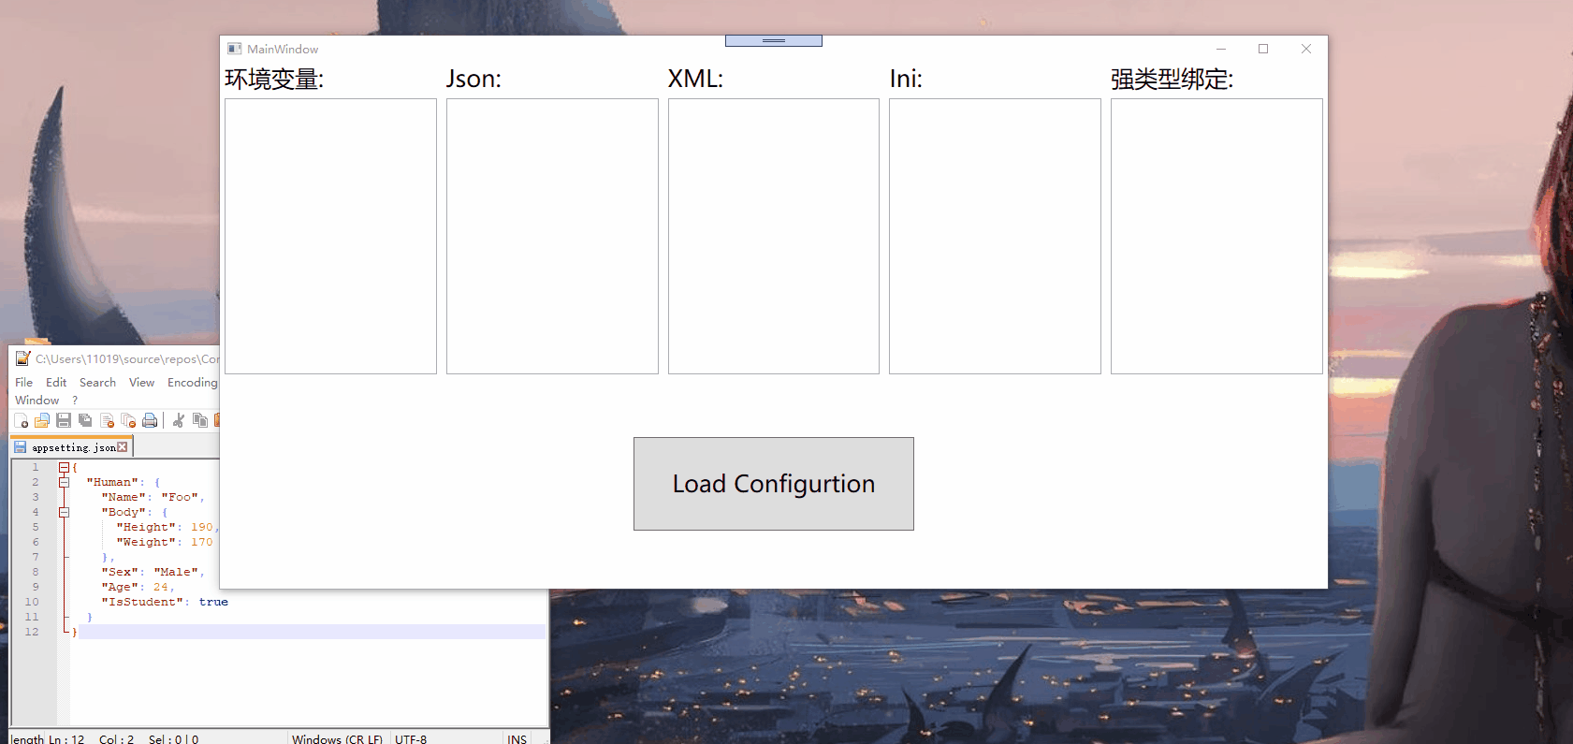Click the Print icon in Notepad++
Screen dimensions: 1573x744
point(150,420)
